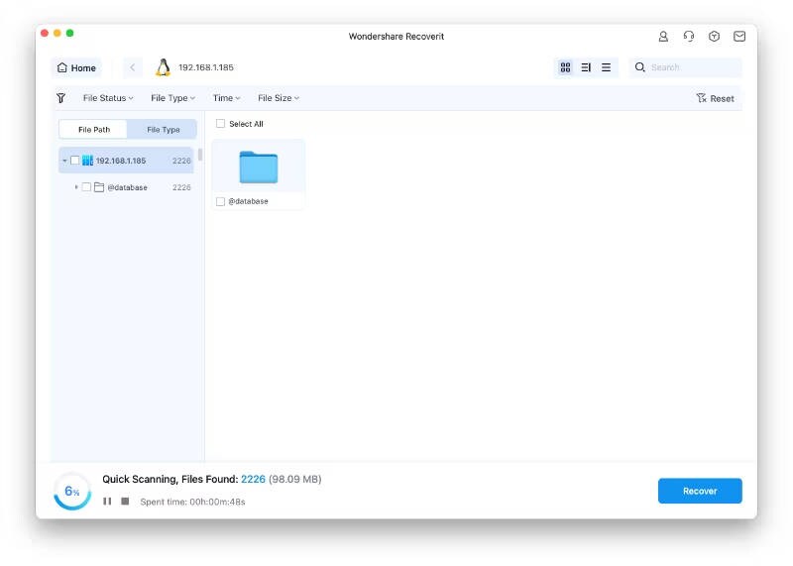Image resolution: width=793 pixels, height=566 pixels.
Task: Open the support headset icon
Action: 688,37
